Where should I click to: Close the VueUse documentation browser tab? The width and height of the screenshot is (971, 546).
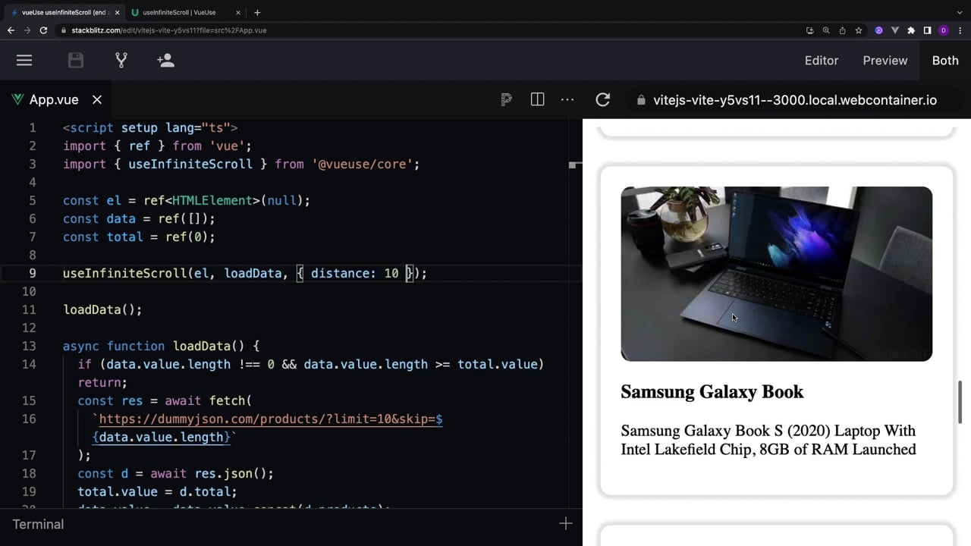[x=238, y=12]
